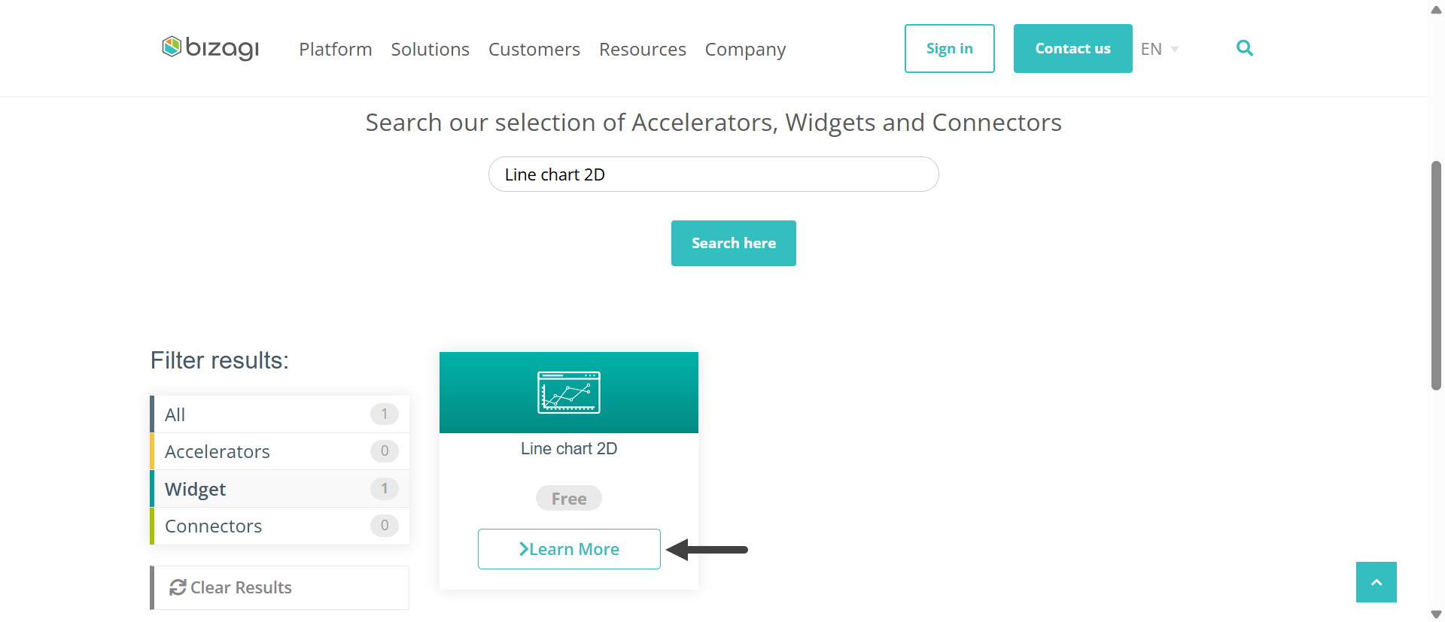Focus the Line chart 2D search field
This screenshot has width=1445, height=622.
713,174
